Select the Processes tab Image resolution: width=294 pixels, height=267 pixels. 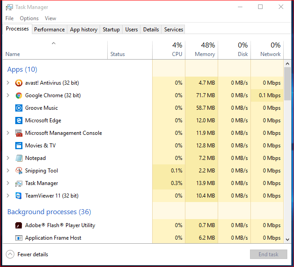point(17,29)
